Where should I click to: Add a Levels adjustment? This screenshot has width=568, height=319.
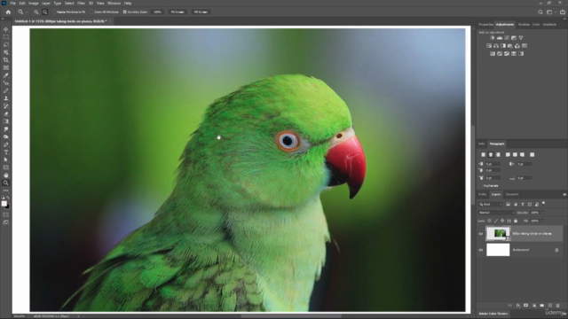point(500,38)
